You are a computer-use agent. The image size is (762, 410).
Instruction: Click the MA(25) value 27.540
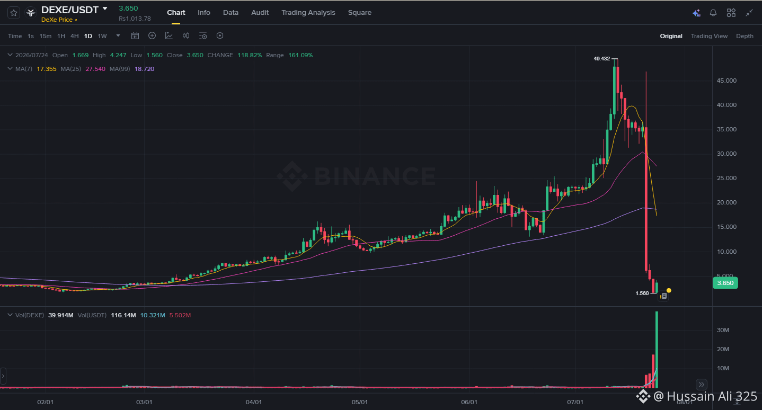pyautogui.click(x=95, y=69)
